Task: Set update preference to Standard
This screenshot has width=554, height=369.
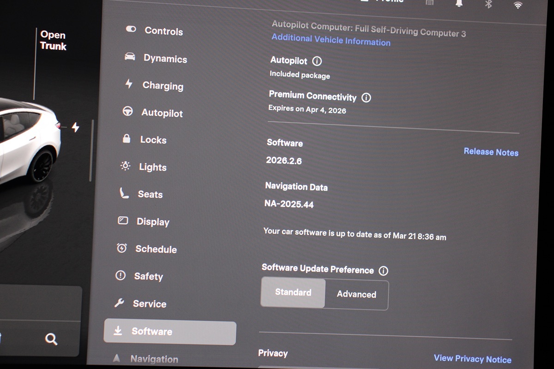Action: coord(293,292)
